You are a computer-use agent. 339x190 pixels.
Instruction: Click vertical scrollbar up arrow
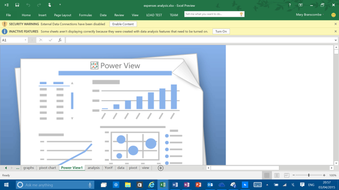[336, 47]
